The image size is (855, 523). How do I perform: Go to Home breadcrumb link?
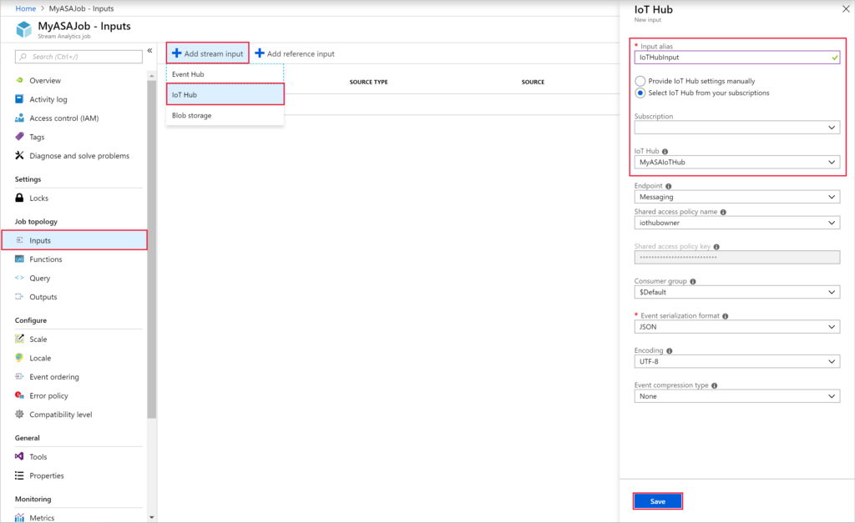click(26, 8)
